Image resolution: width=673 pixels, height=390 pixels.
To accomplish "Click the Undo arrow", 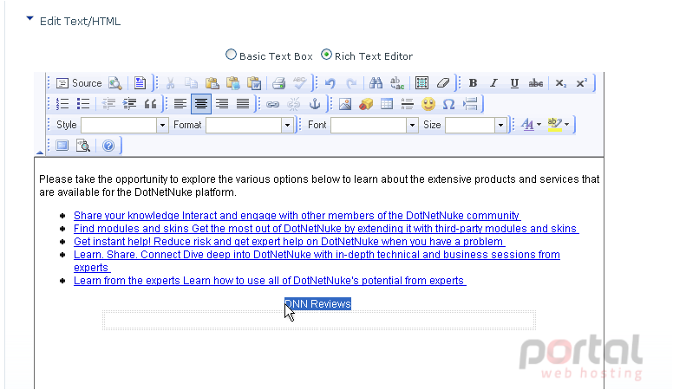I will (330, 83).
